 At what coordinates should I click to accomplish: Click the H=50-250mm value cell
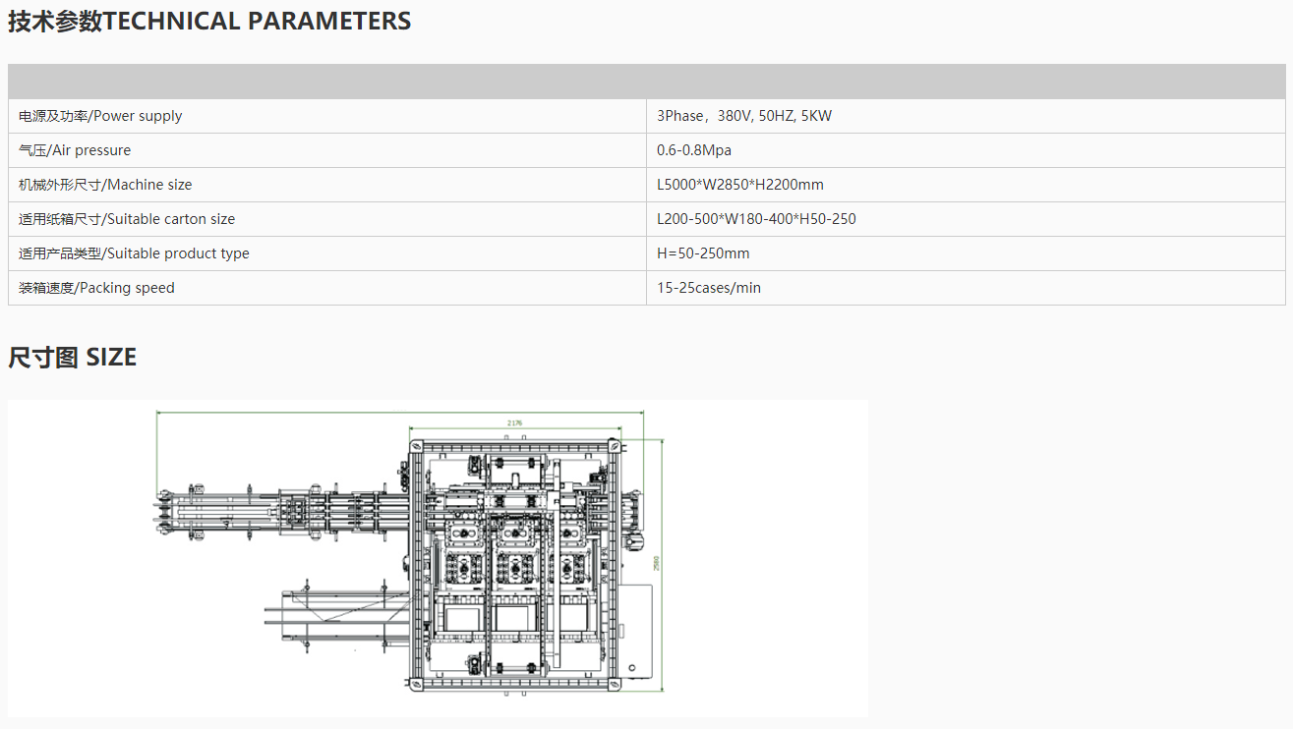coord(703,253)
